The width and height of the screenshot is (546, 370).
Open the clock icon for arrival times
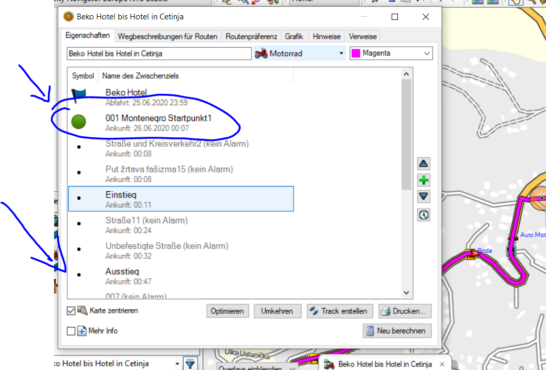424,215
